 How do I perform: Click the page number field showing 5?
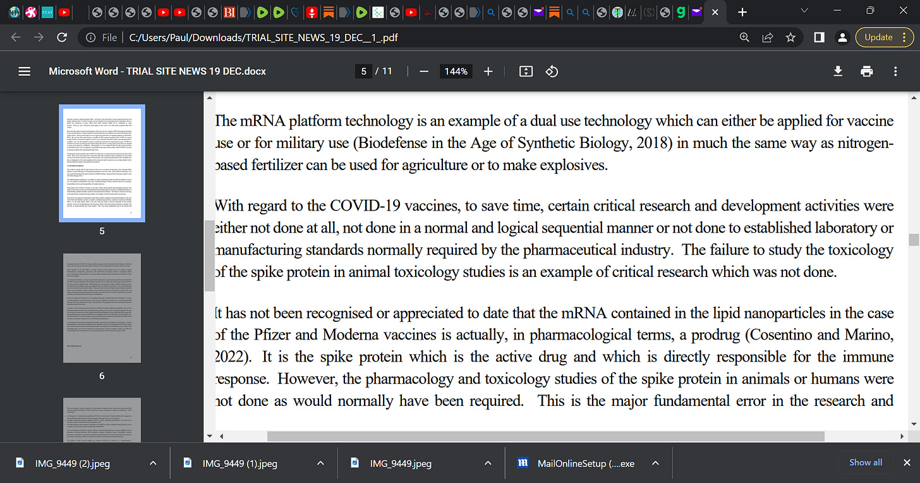pyautogui.click(x=363, y=71)
